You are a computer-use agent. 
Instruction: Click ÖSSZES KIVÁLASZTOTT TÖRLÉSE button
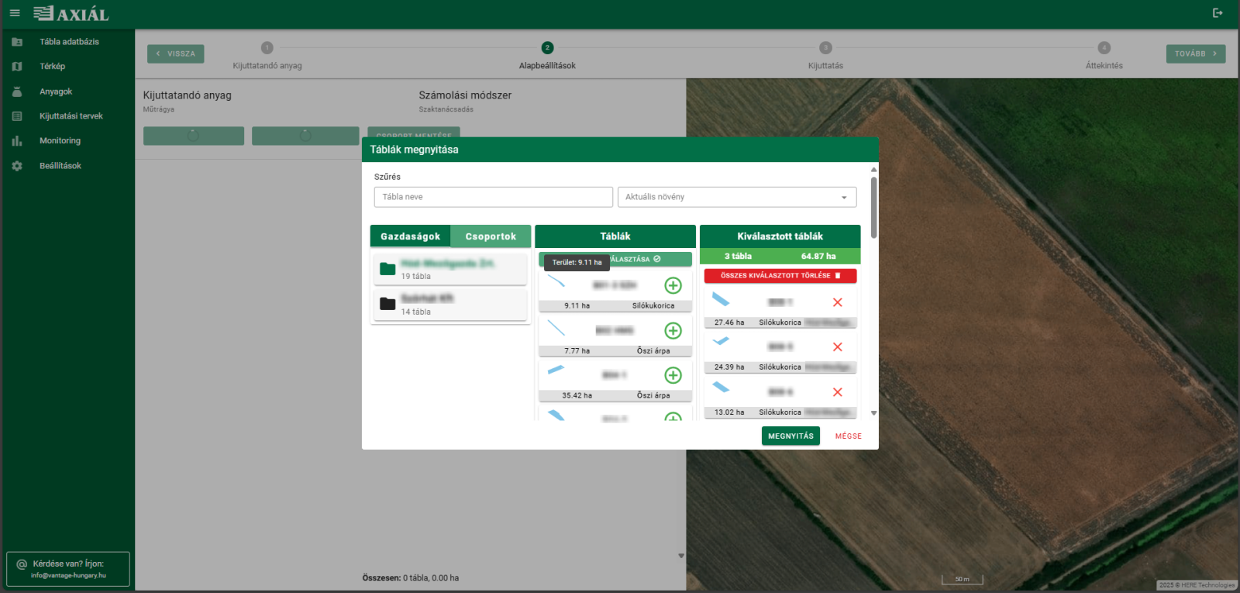780,275
